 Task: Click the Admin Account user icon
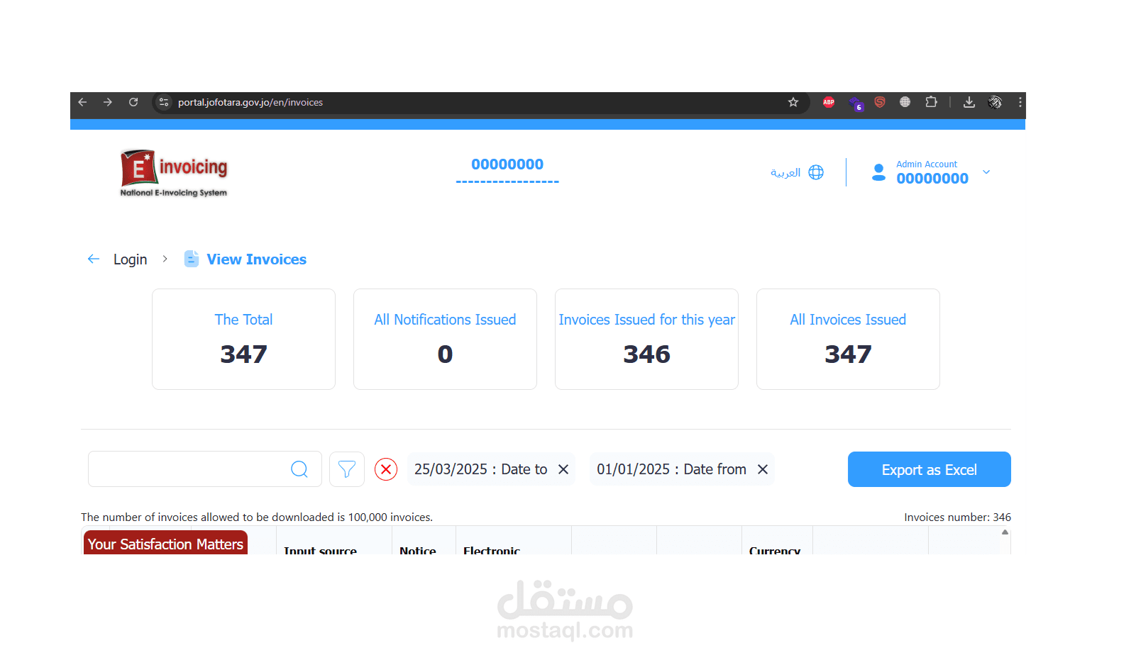(878, 172)
